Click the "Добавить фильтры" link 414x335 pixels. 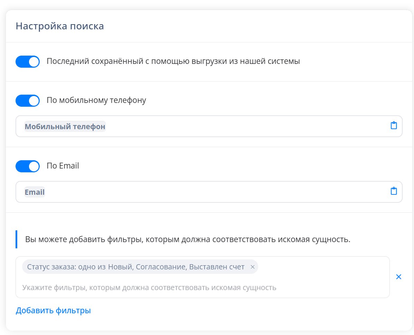coord(53,310)
